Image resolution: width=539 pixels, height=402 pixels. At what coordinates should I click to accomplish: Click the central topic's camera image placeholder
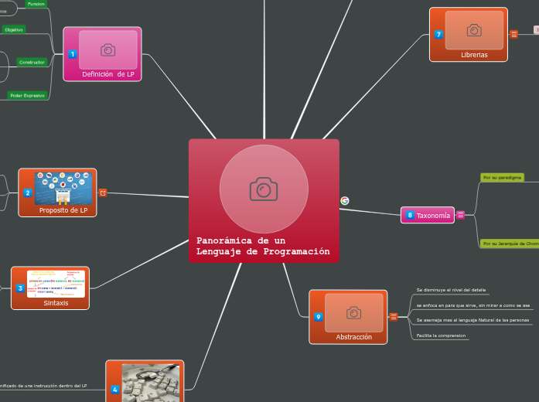click(264, 189)
